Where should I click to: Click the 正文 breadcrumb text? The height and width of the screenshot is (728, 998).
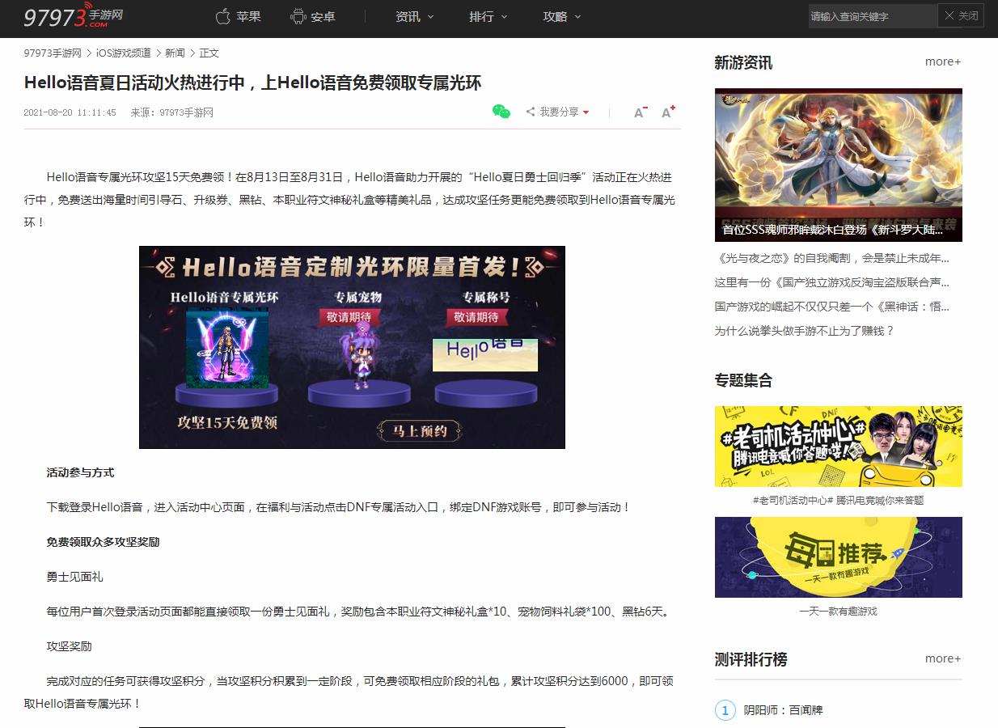[x=209, y=53]
